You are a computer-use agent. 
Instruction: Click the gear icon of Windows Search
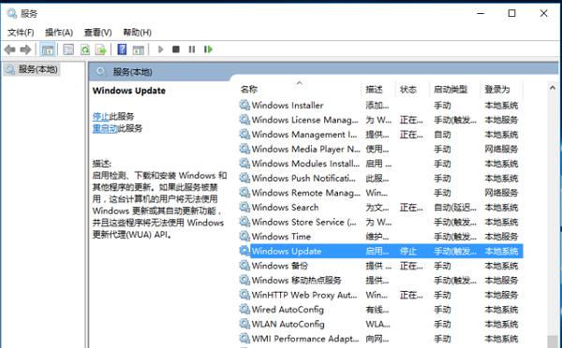coord(244,207)
